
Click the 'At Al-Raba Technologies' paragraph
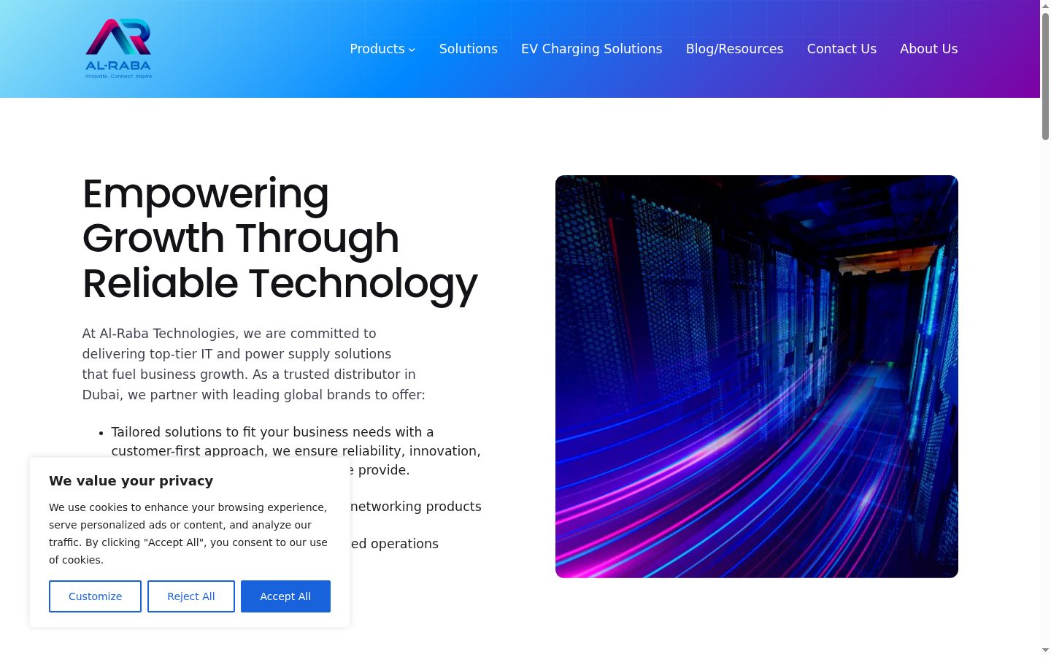click(253, 364)
